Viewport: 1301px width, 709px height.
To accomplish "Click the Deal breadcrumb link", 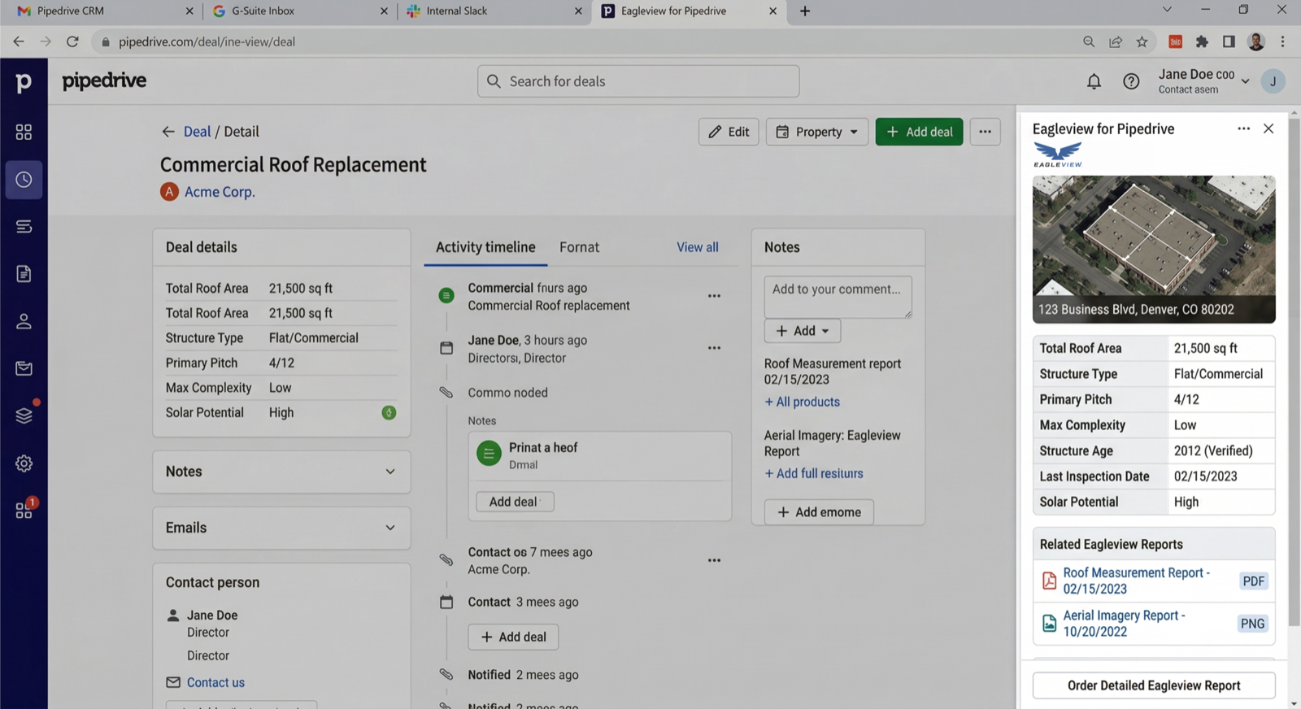I will [197, 132].
